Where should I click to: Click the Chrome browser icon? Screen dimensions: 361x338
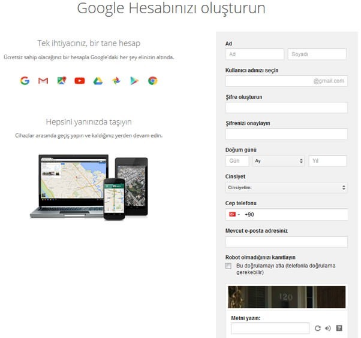coord(153,81)
